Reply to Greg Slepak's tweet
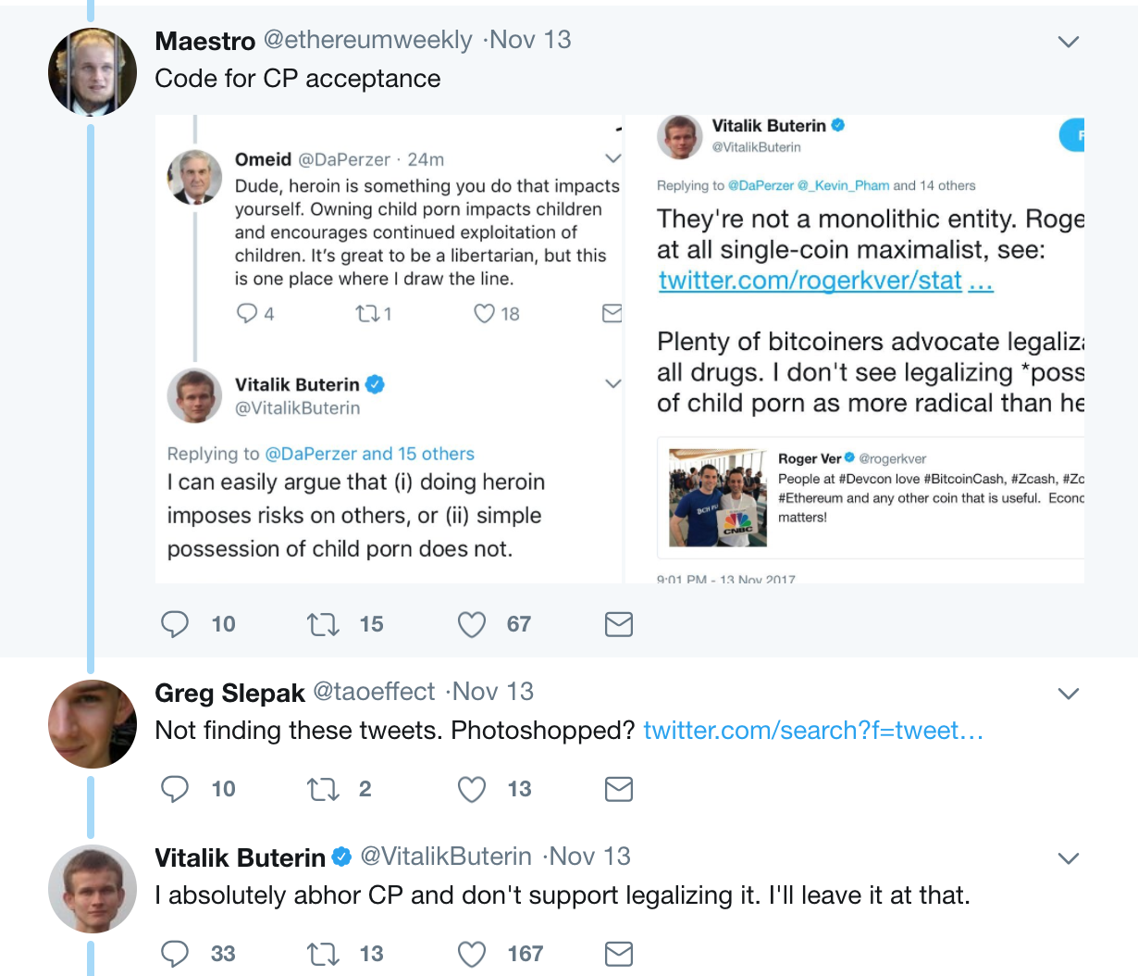 175,789
